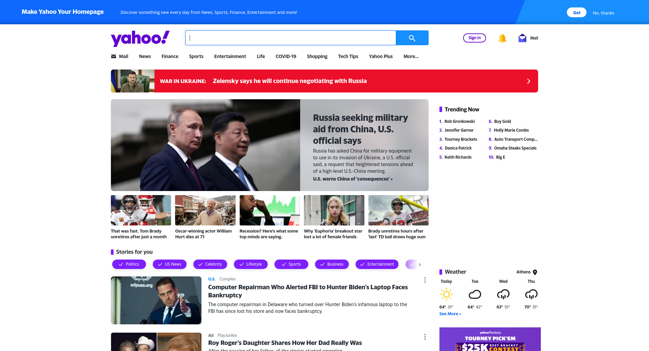Open options menu for Hunter Biden laptop story
This screenshot has width=649, height=351.
(x=425, y=280)
